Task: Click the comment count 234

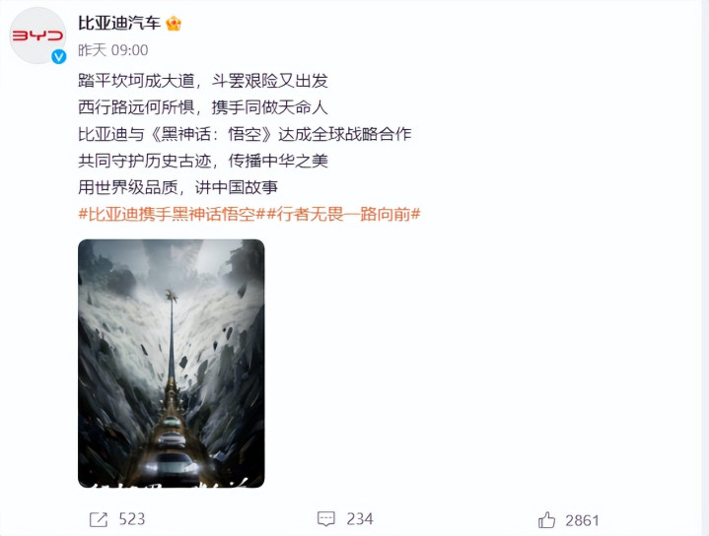Action: 360,519
